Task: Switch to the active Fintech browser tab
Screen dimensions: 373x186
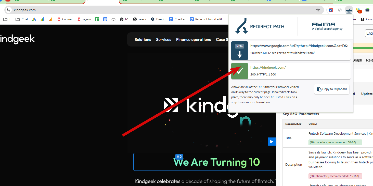Action: [102, 1]
